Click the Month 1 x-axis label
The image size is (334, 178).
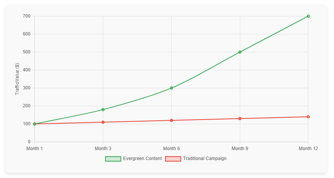(34, 149)
